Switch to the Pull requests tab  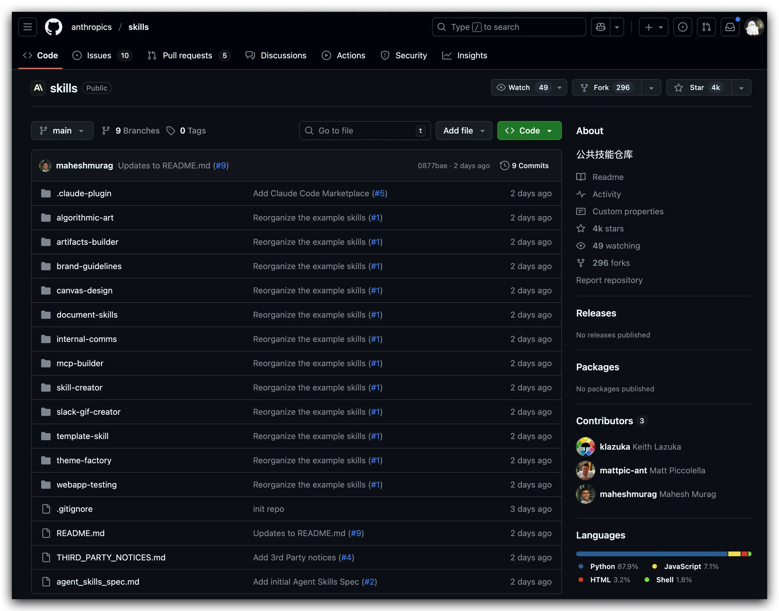click(x=187, y=55)
